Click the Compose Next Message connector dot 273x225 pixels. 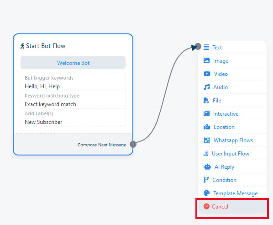[133, 144]
